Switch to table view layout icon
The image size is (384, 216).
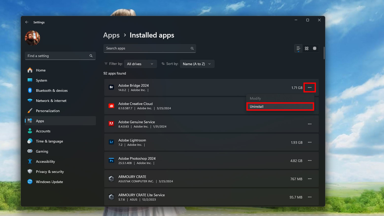[x=315, y=48]
